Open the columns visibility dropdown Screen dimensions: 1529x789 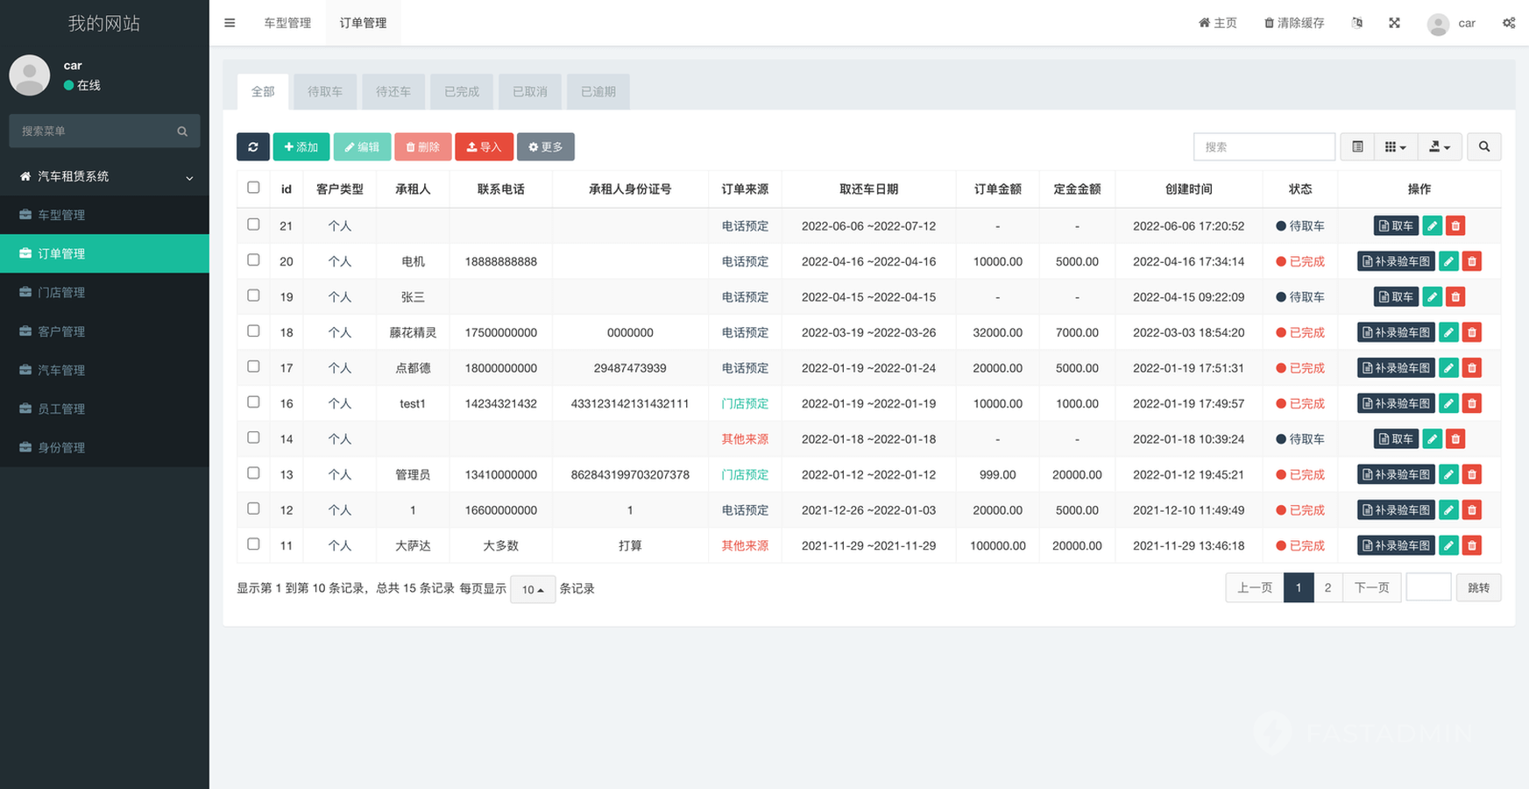click(1395, 147)
